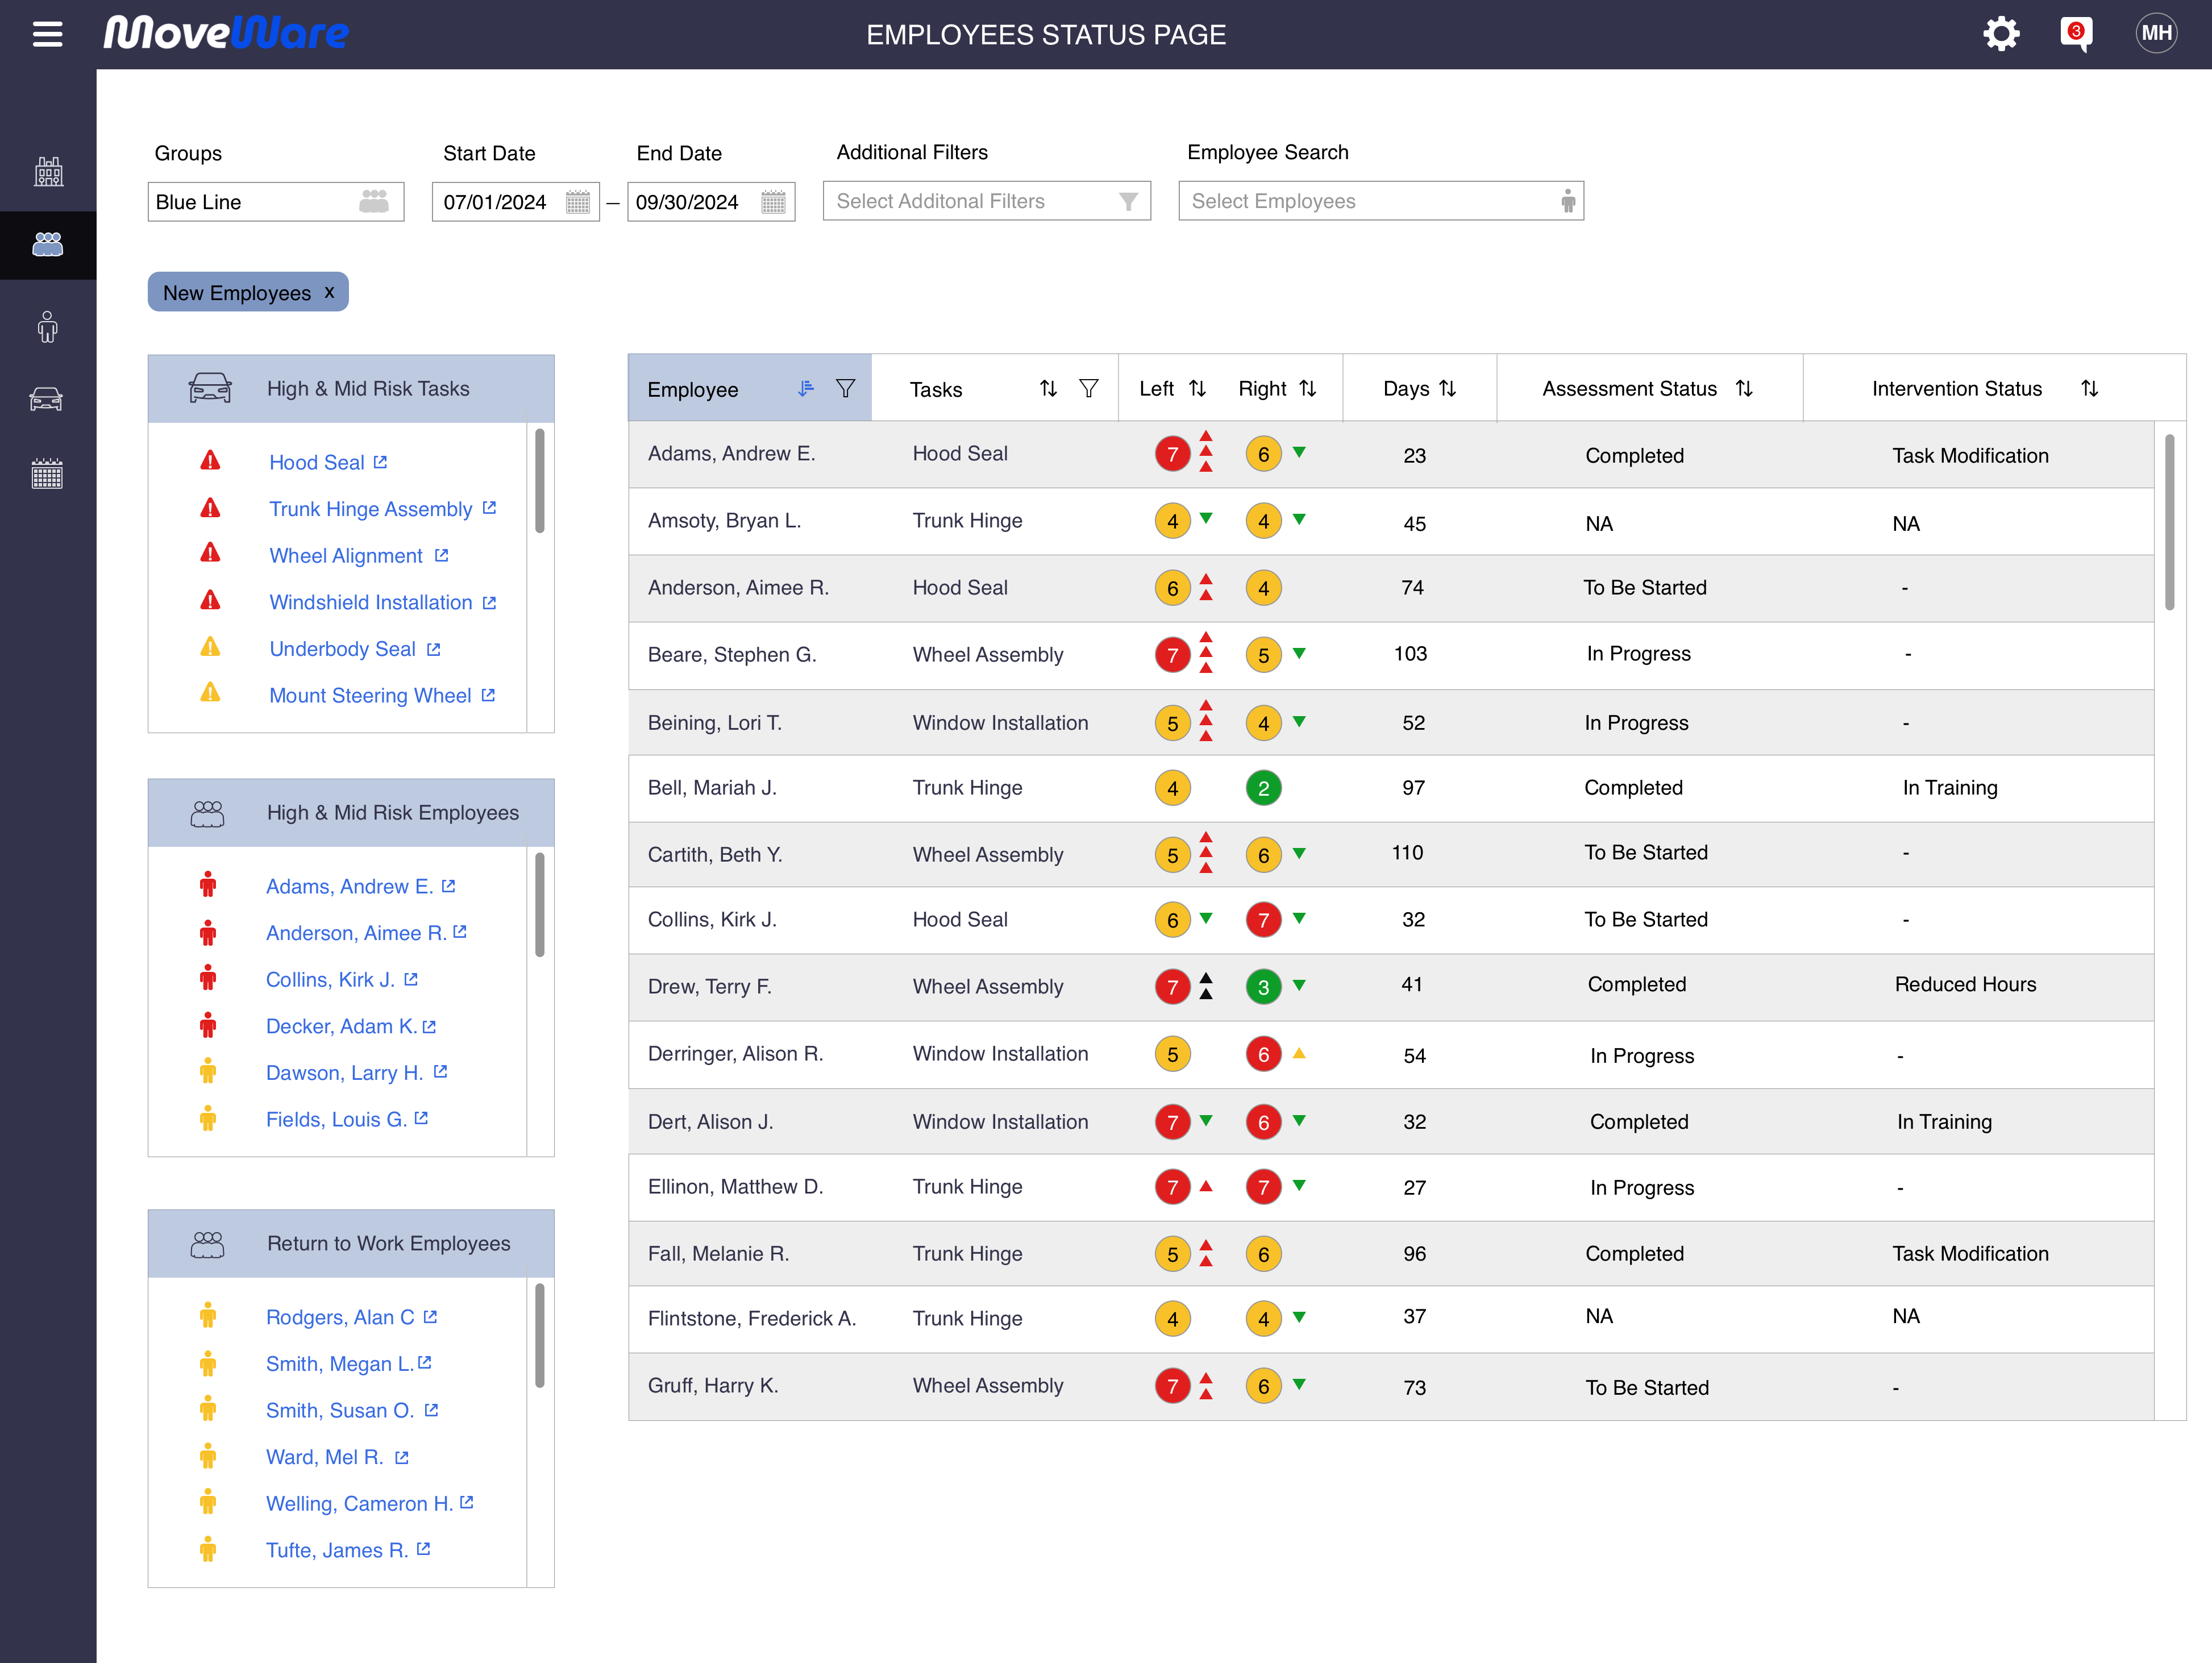This screenshot has width=2212, height=1663.
Task: Open application Settings via the gear icon
Action: tap(2001, 33)
